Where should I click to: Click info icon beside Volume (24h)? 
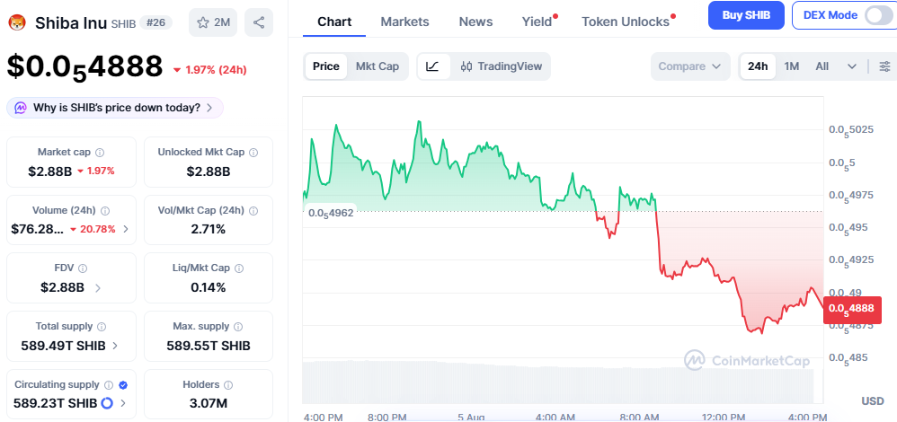point(105,211)
